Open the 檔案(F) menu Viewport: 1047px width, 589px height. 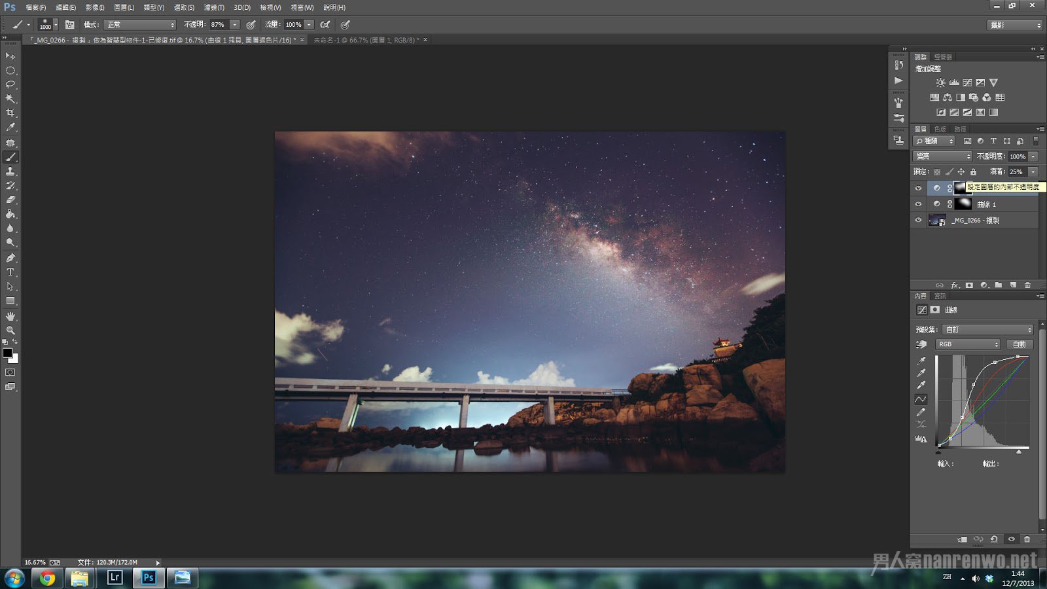[36, 8]
